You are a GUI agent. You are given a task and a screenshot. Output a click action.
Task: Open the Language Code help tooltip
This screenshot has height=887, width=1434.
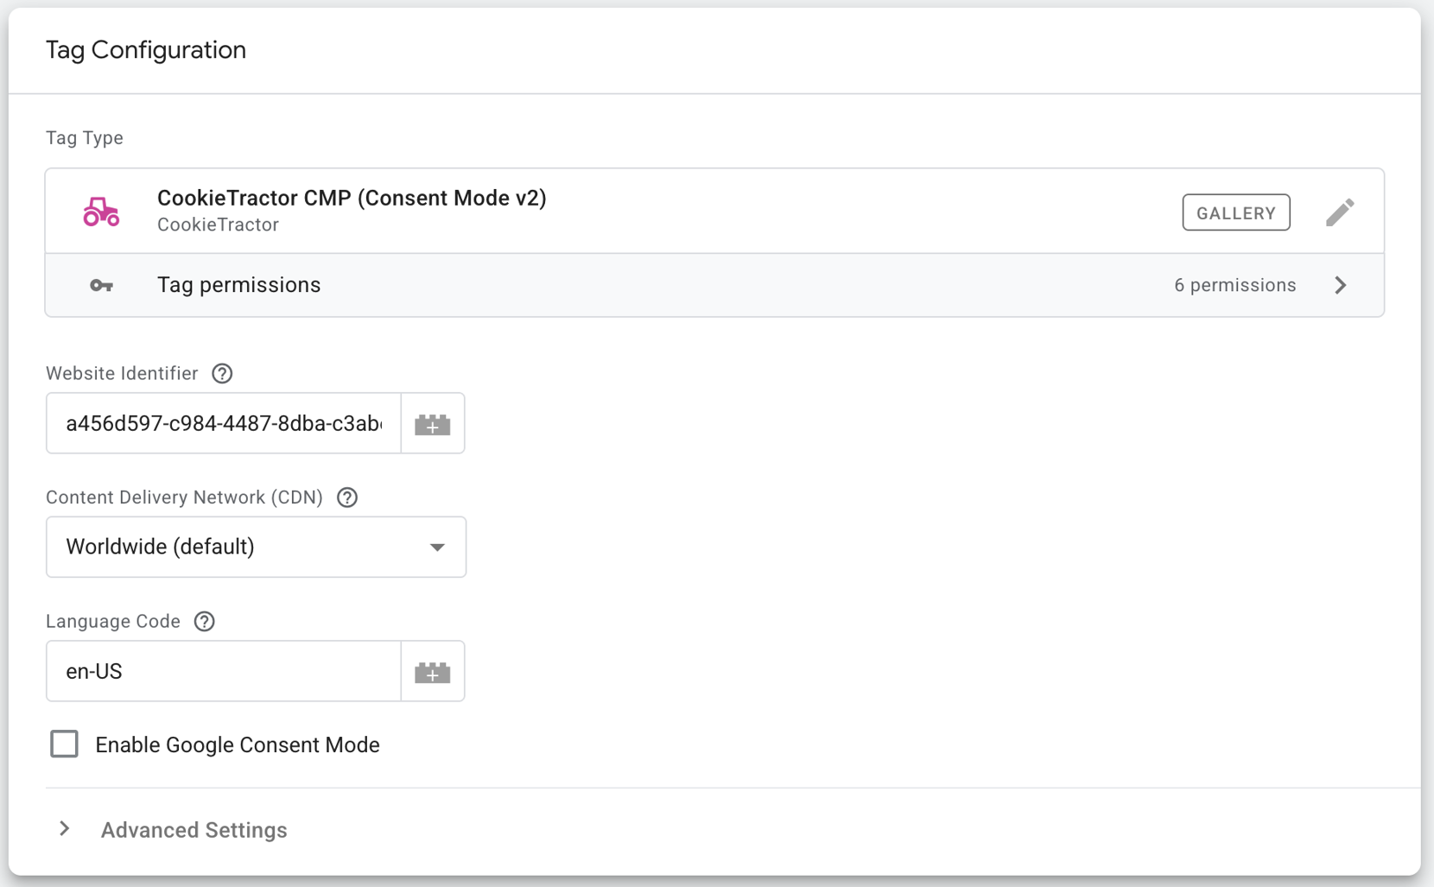[204, 622]
